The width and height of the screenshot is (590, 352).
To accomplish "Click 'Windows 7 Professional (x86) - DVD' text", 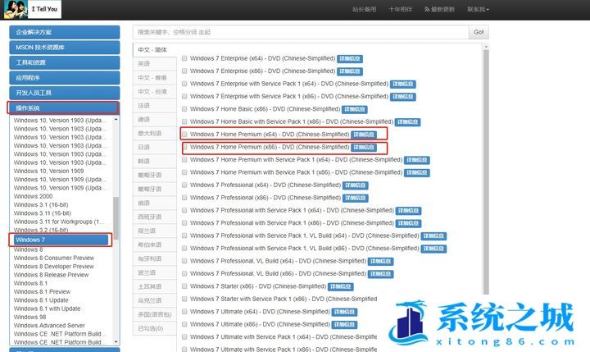I will (x=265, y=198).
